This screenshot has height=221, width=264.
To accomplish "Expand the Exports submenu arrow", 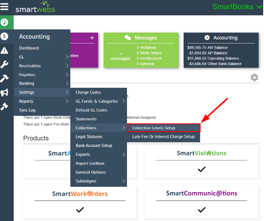I will pyautogui.click(x=124, y=154).
